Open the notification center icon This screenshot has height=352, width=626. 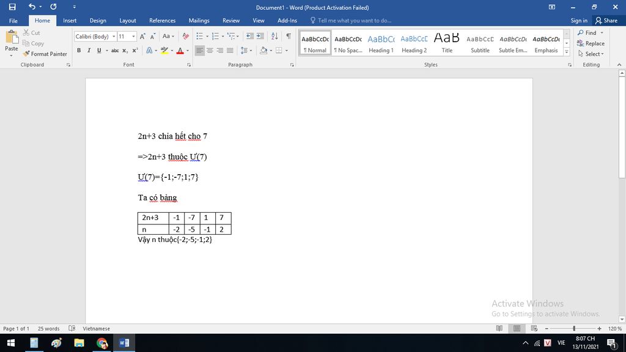click(611, 343)
